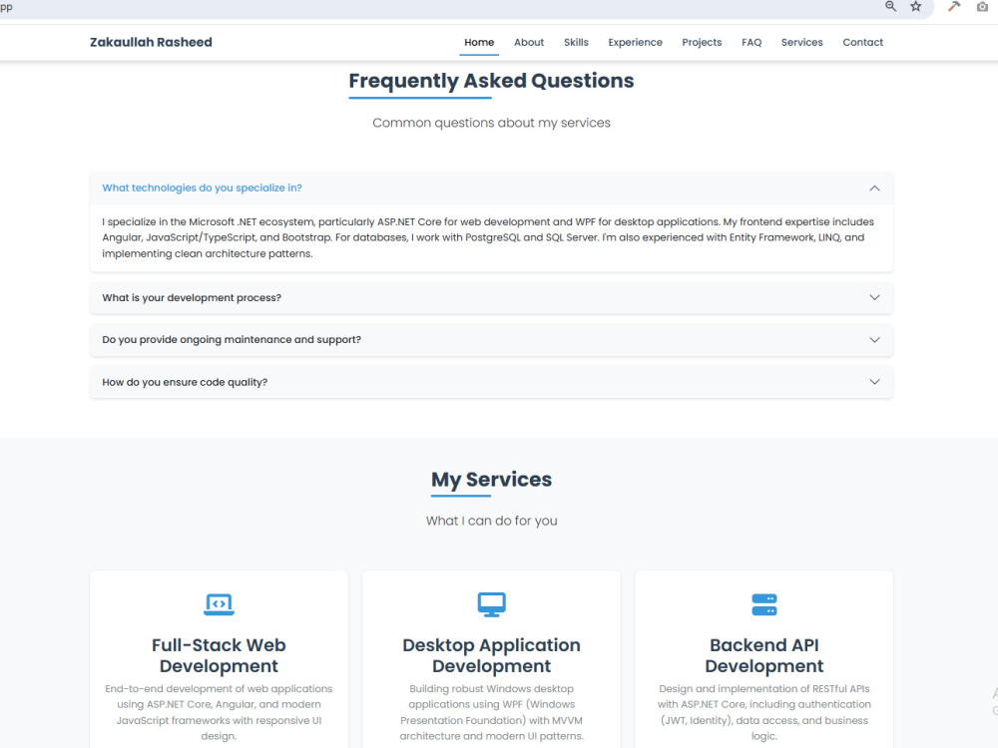Open the Contact nav link
This screenshot has height=748, width=998.
coord(862,42)
